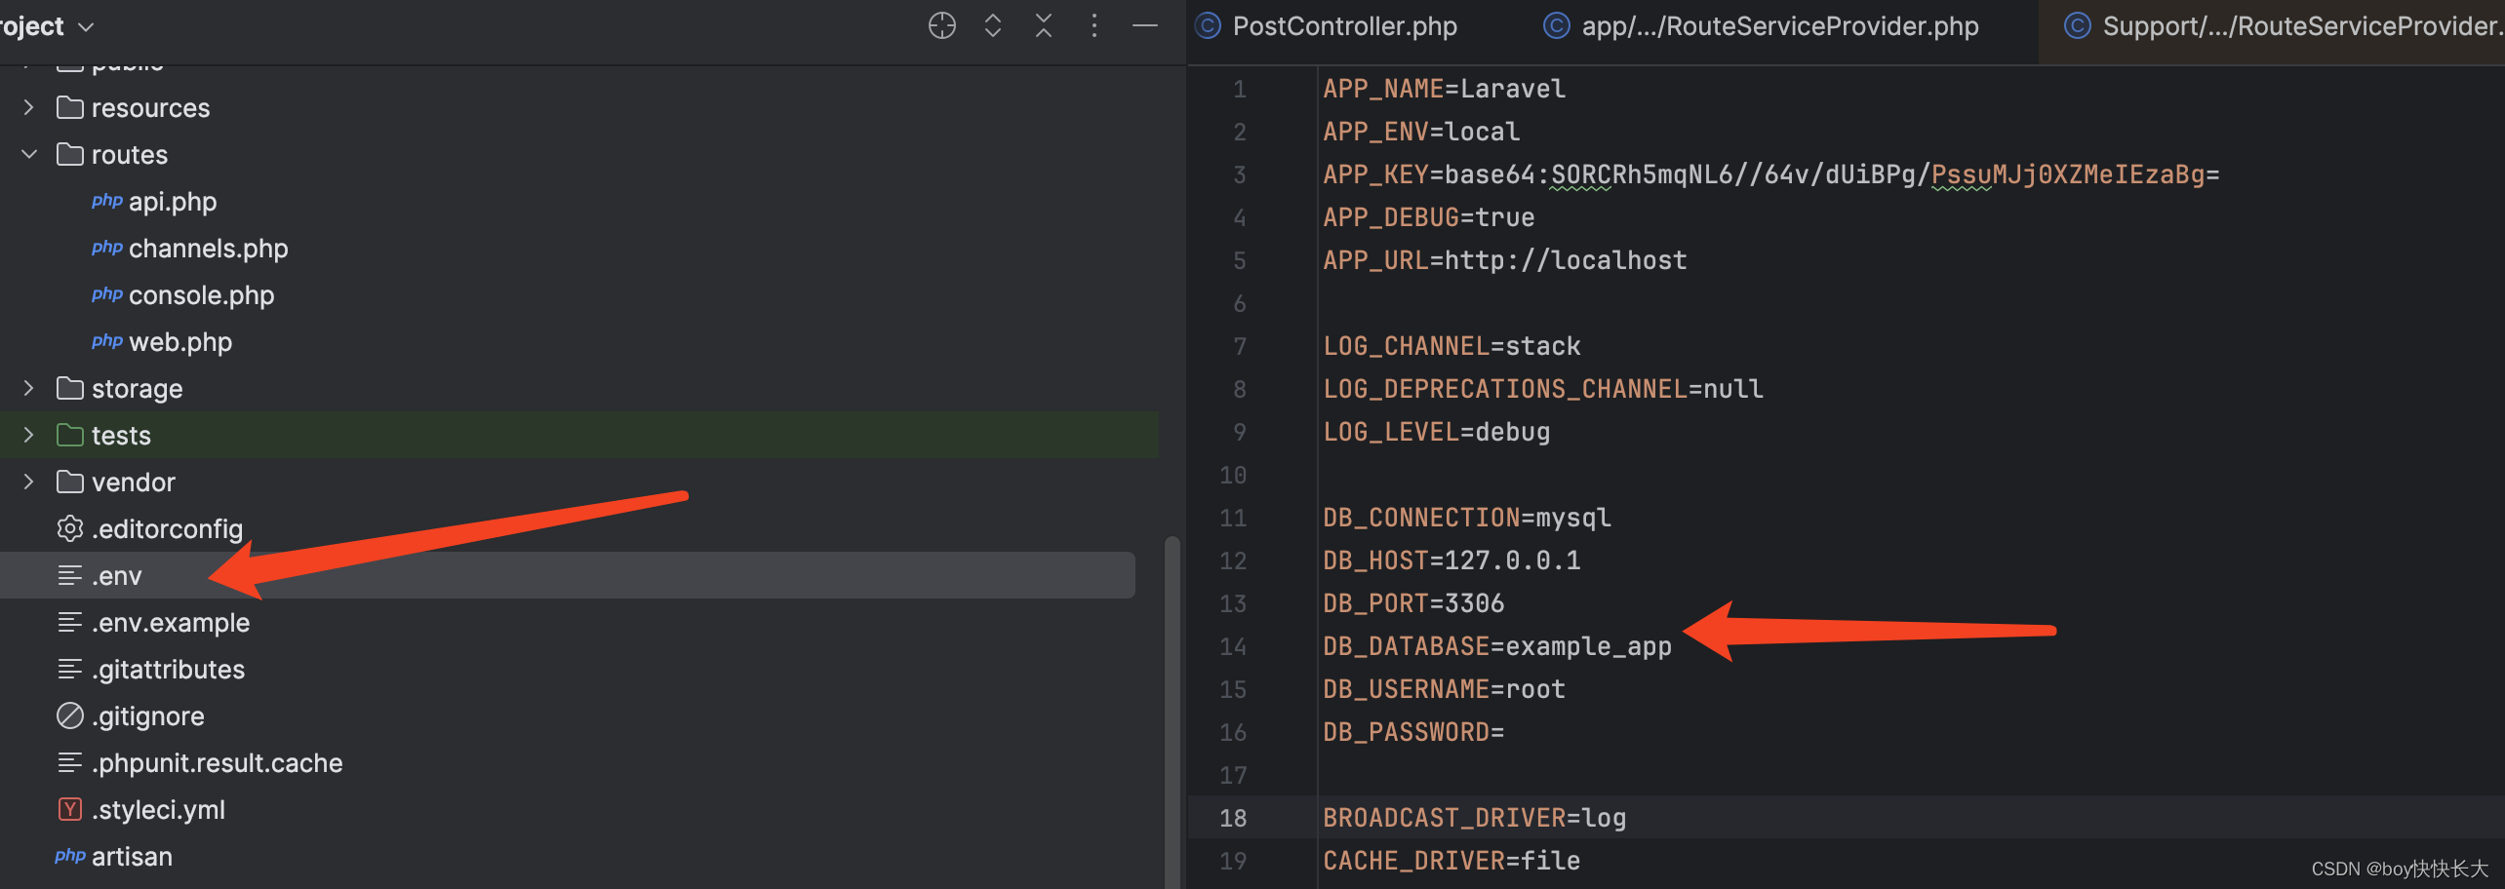Click the Select Opened File crosshair icon
Viewport: 2505px width, 889px height.
coord(941,26)
